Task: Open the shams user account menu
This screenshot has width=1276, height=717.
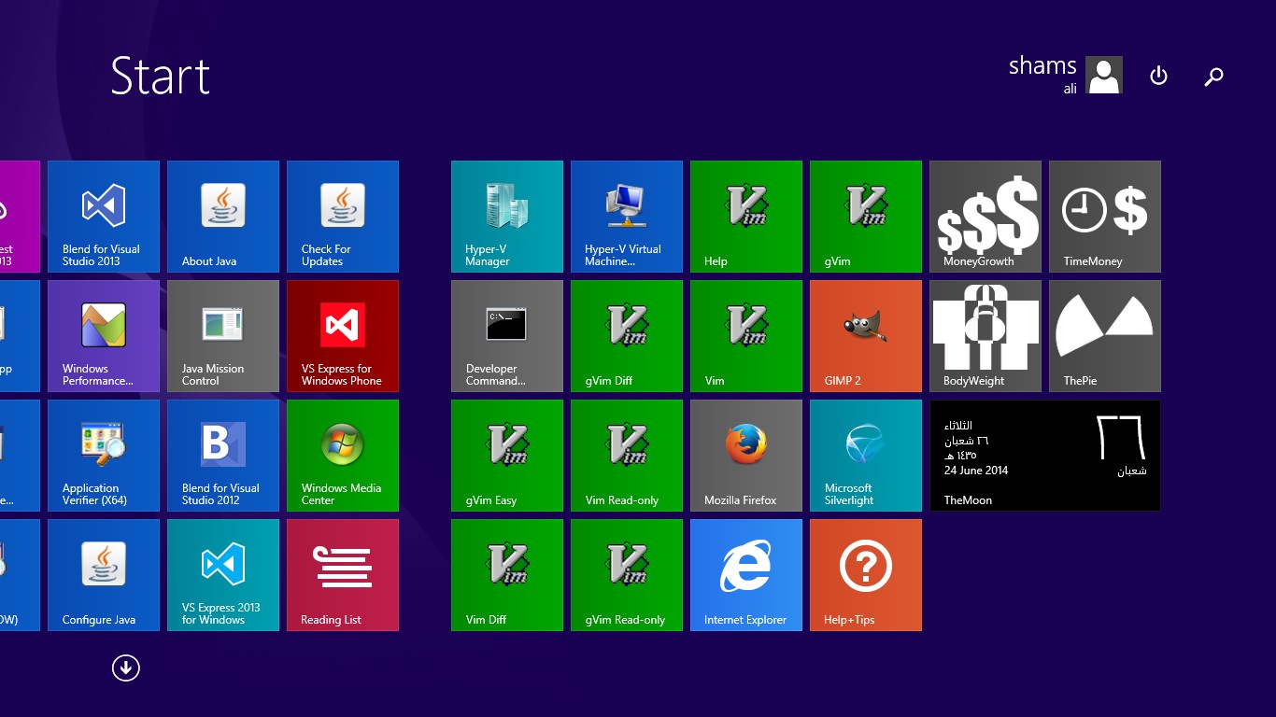Action: [x=1065, y=75]
